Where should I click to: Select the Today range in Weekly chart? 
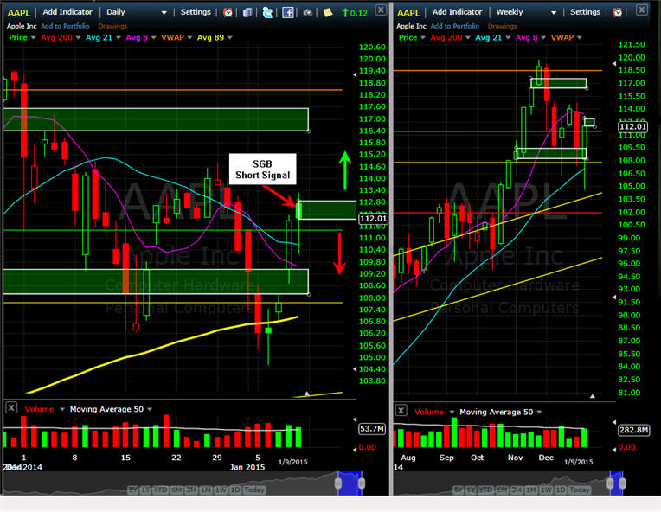coord(580,490)
